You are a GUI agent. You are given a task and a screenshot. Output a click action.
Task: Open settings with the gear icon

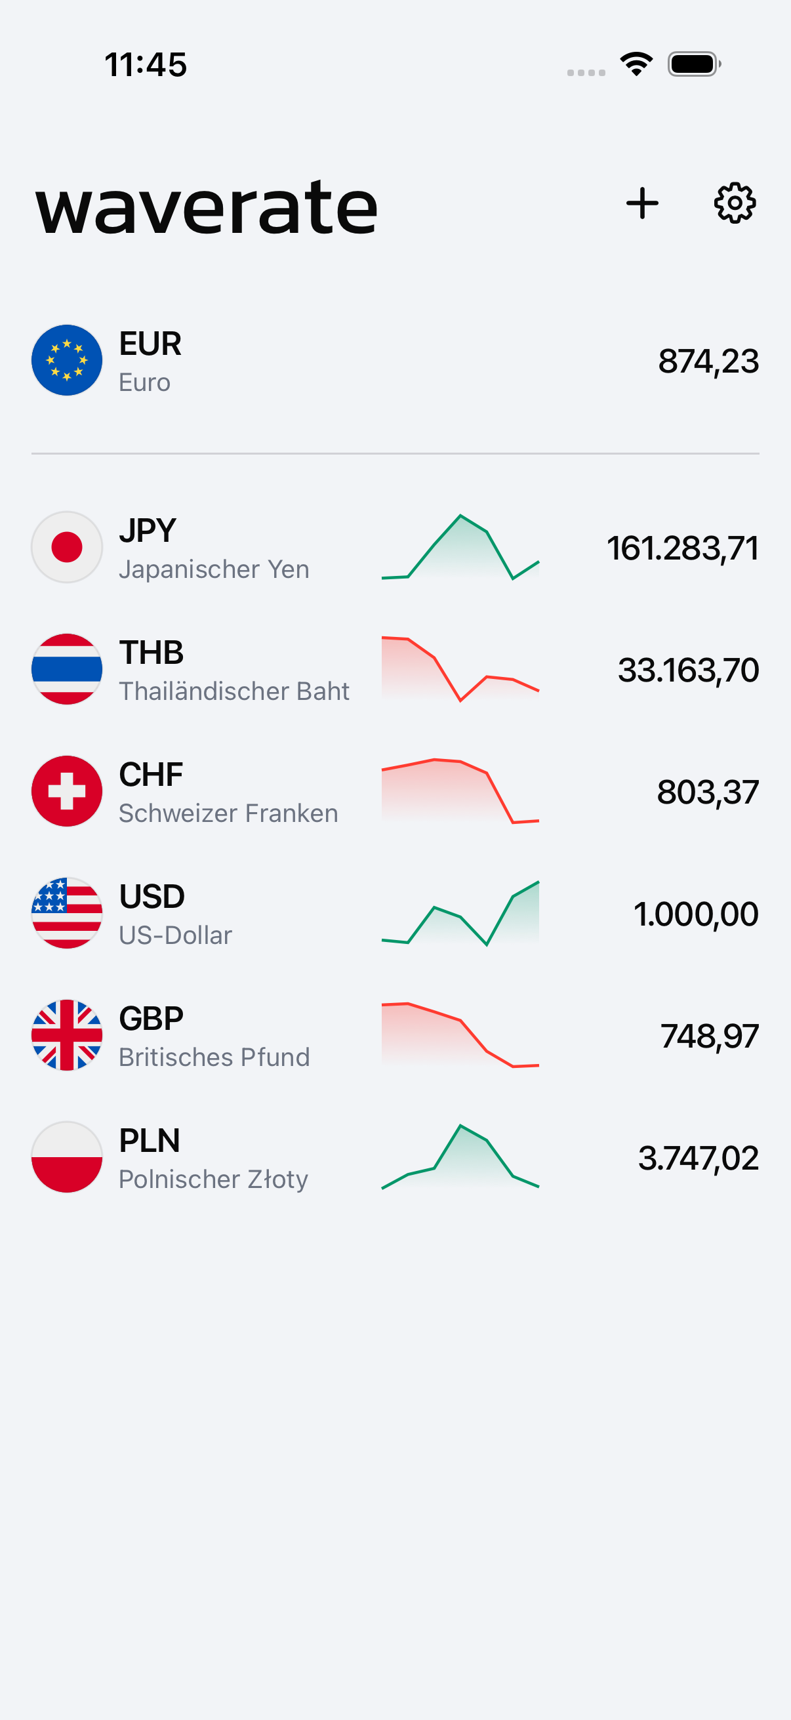735,203
